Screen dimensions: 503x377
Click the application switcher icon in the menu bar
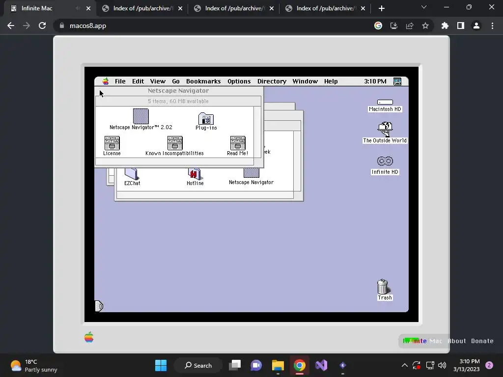397,81
